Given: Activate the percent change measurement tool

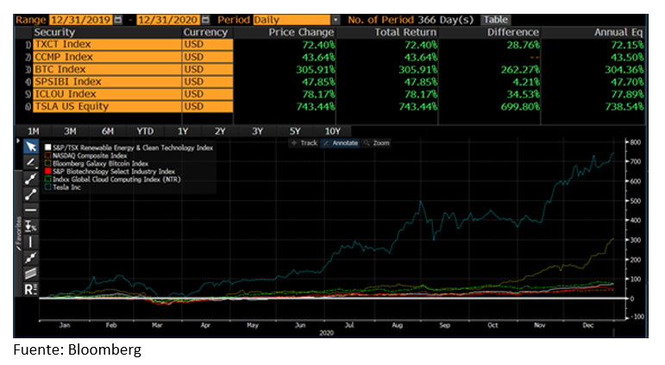Looking at the screenshot, I should click(x=31, y=225).
